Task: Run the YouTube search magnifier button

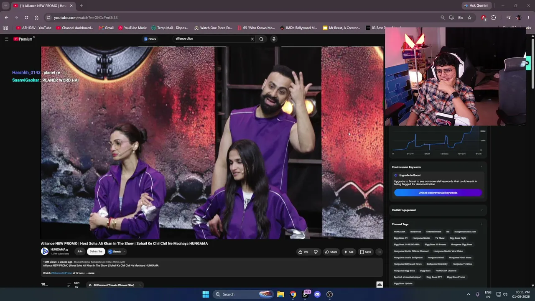Action: (x=261, y=39)
